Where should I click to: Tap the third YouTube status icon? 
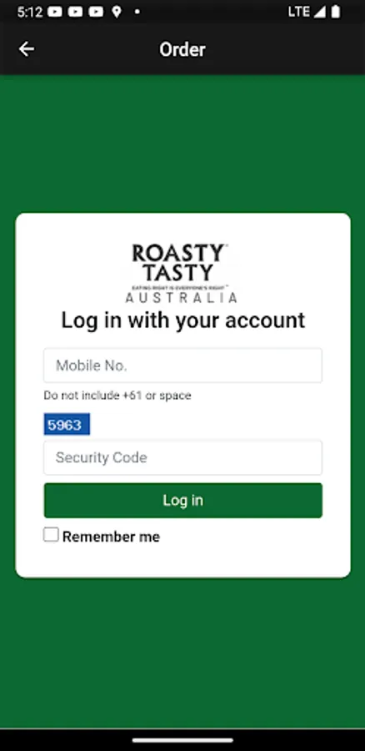96,12
